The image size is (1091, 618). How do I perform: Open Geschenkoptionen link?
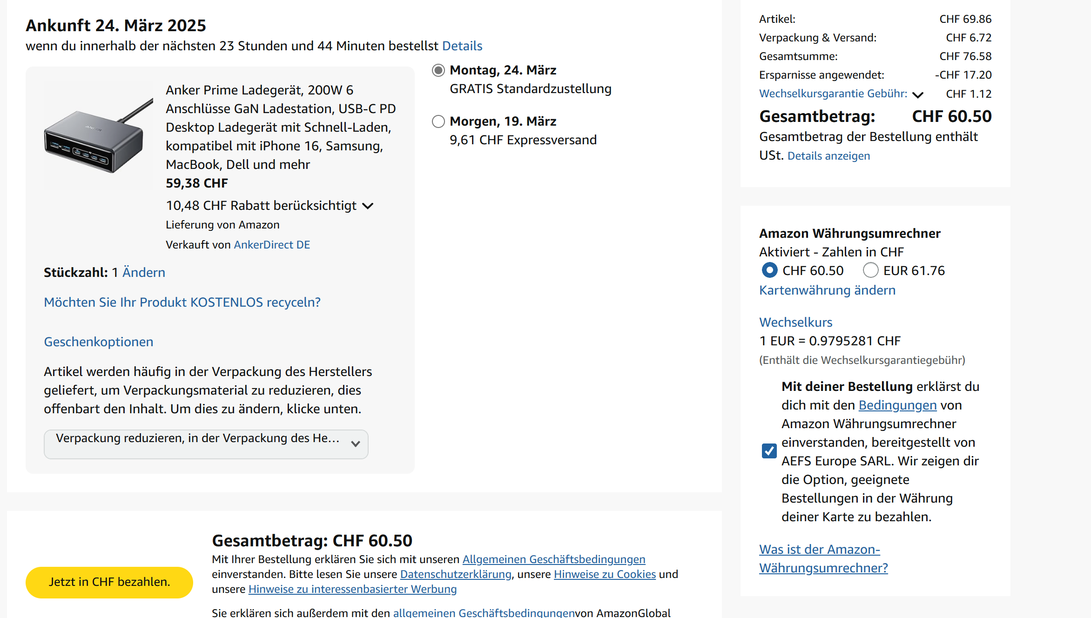(x=98, y=342)
